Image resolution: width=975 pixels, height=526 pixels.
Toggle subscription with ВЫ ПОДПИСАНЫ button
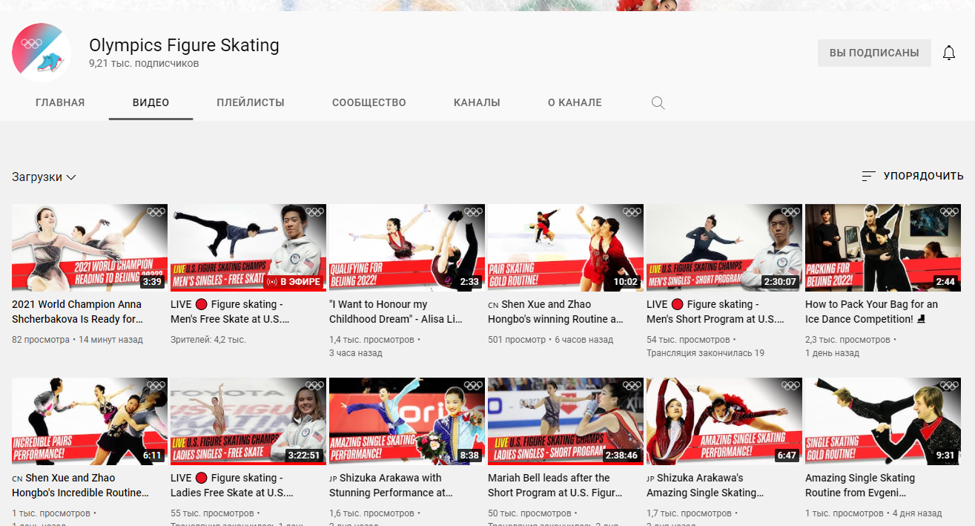874,53
